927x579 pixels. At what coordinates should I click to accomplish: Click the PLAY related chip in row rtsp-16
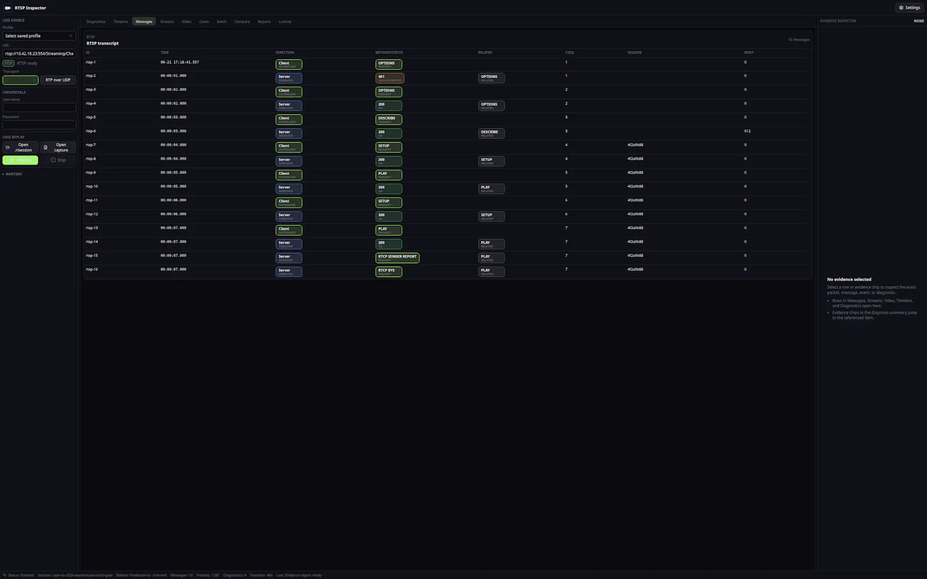(x=491, y=272)
